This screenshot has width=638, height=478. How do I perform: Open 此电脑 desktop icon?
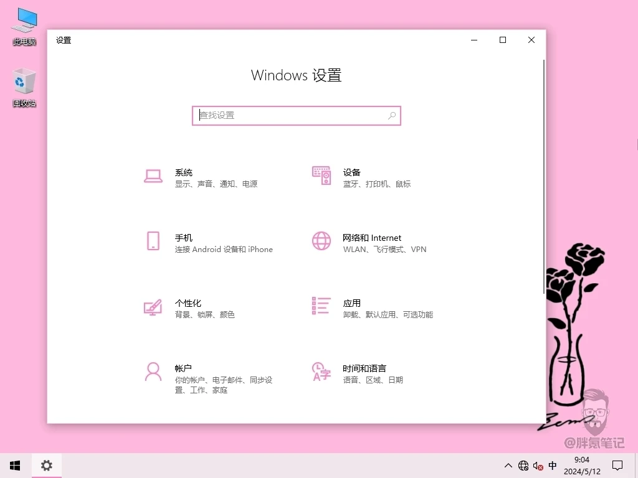point(24,27)
